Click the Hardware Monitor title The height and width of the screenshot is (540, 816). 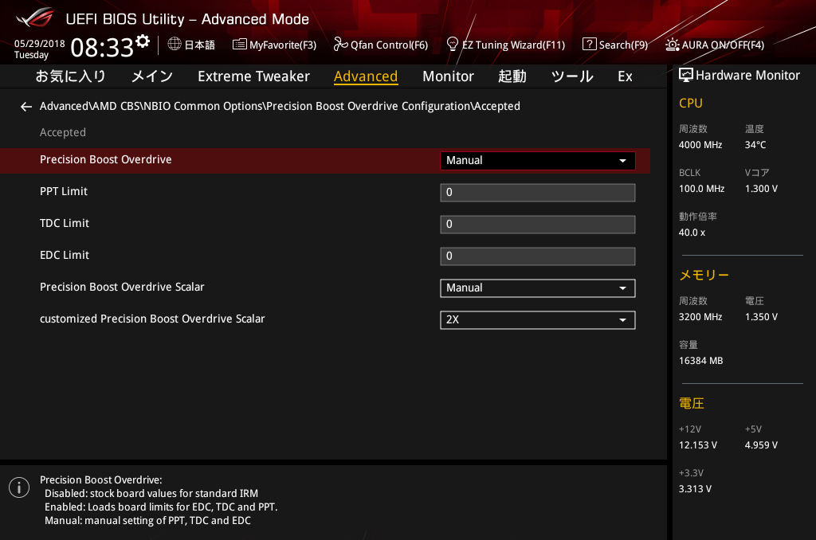coord(747,76)
